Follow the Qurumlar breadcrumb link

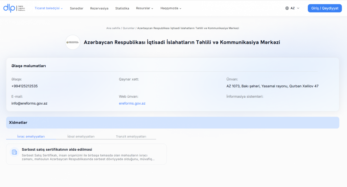[129, 28]
